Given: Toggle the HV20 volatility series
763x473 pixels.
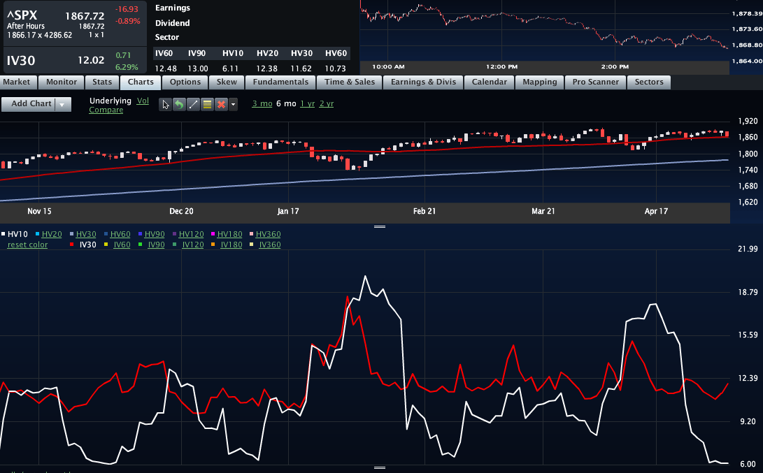Looking at the screenshot, I should (51, 234).
